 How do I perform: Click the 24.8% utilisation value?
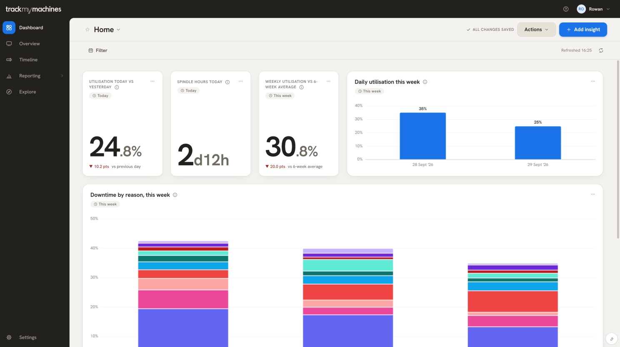point(115,147)
